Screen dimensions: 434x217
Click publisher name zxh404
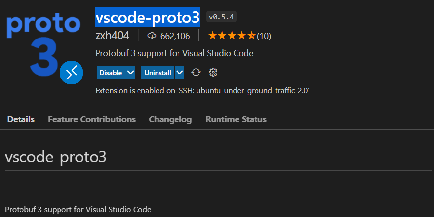[112, 36]
